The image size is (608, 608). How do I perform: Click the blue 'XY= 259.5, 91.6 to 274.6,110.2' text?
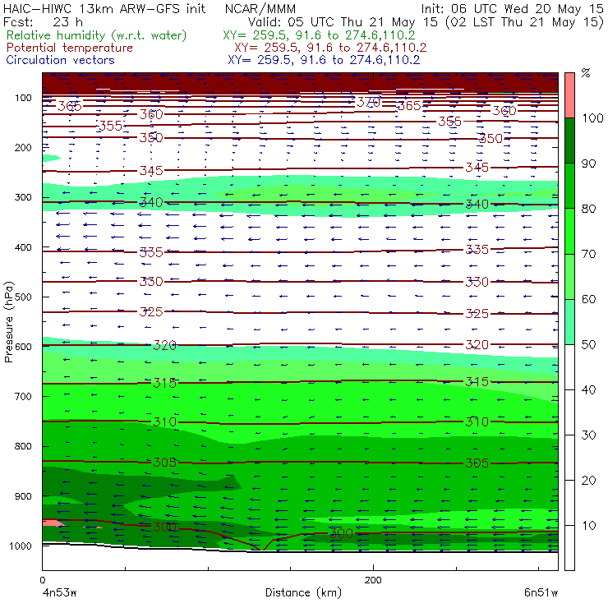click(x=324, y=60)
